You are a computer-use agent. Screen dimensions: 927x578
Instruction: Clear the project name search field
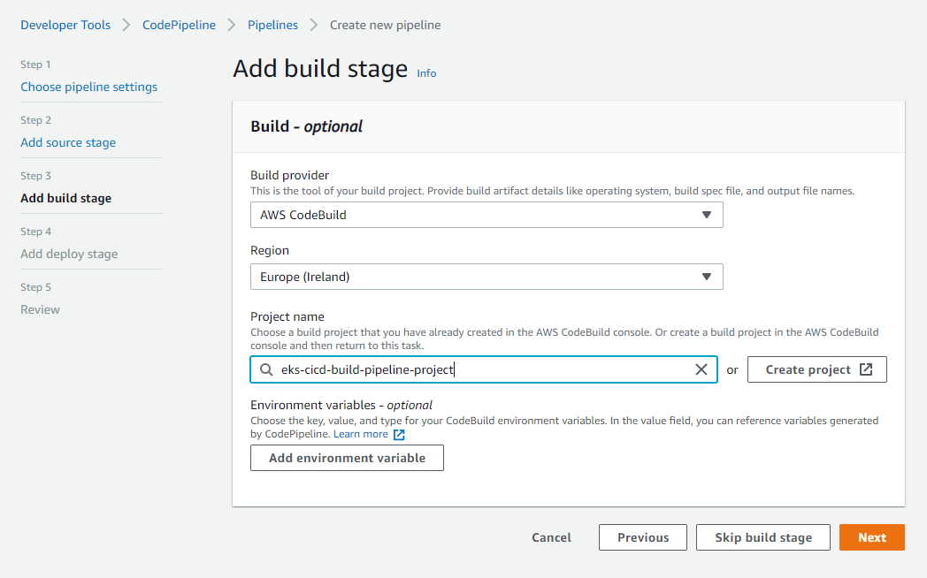(x=701, y=369)
